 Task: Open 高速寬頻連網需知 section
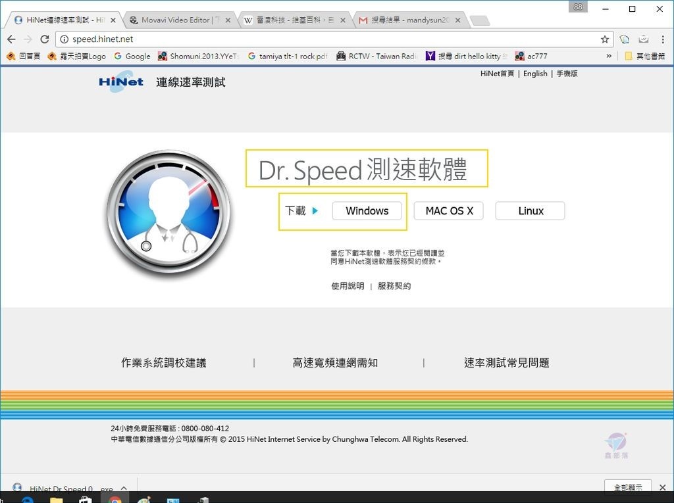335,363
